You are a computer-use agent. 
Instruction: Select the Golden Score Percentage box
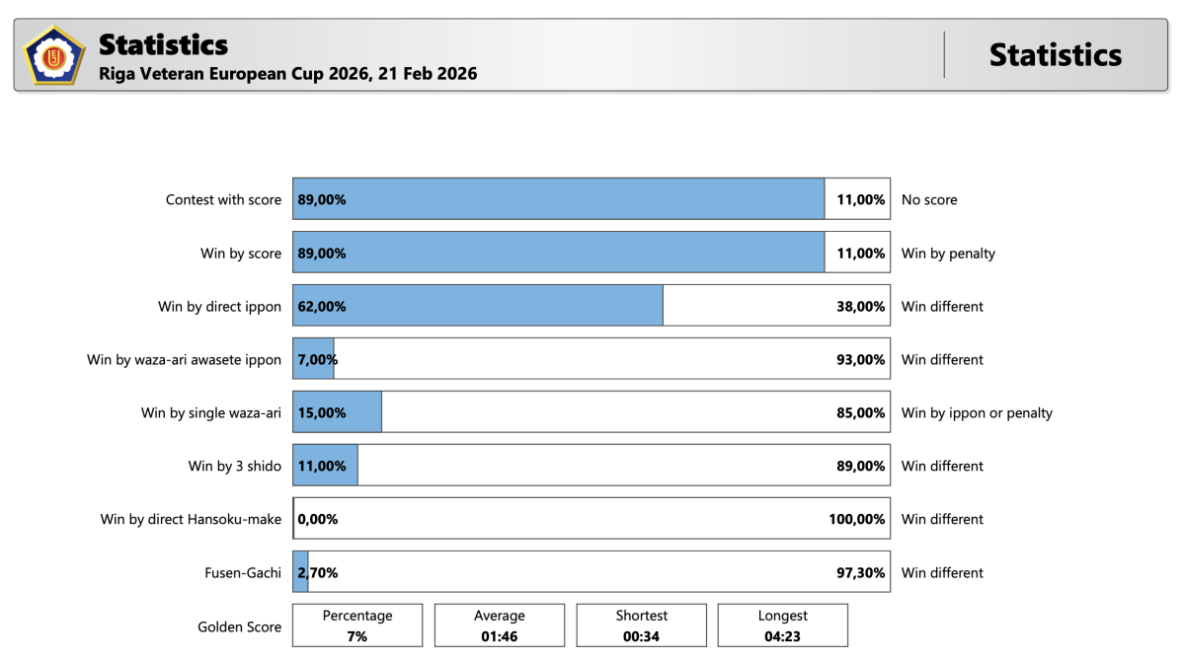(x=357, y=625)
